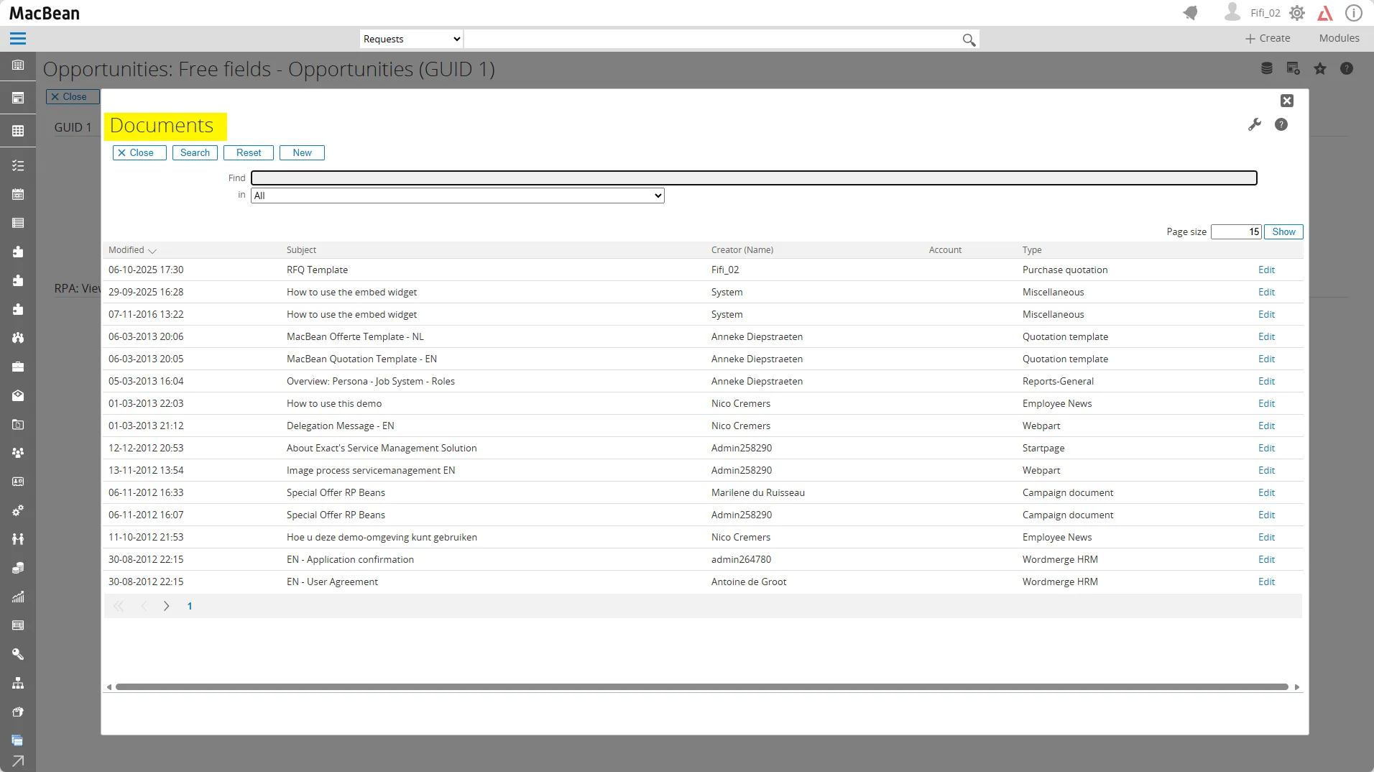This screenshot has height=772, width=1374.
Task: Open the settings gear icon next to Fifi_02
Action: coord(1297,13)
